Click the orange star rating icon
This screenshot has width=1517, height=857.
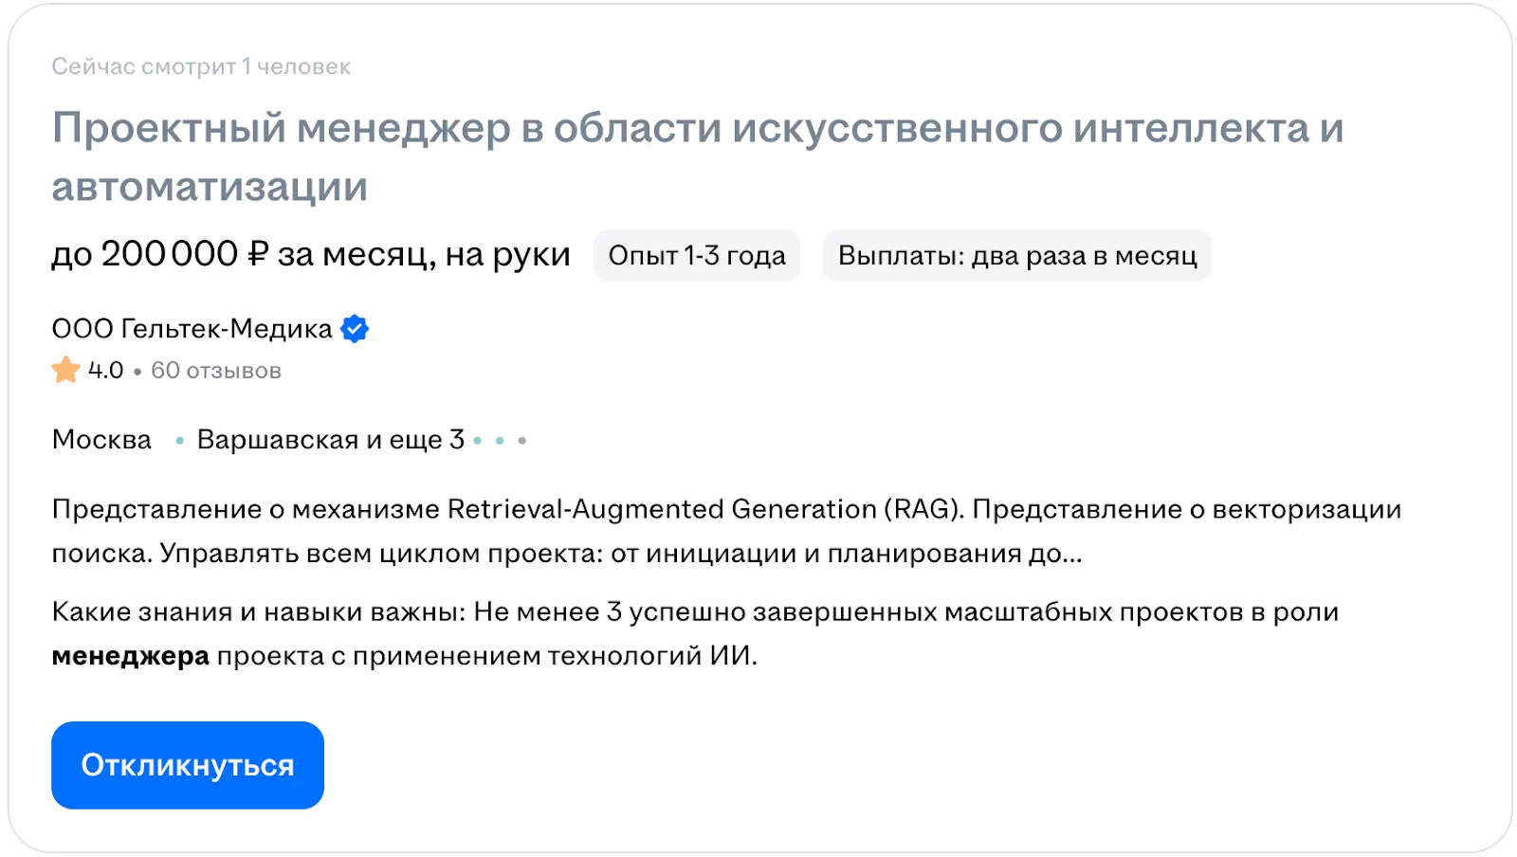[x=65, y=370]
